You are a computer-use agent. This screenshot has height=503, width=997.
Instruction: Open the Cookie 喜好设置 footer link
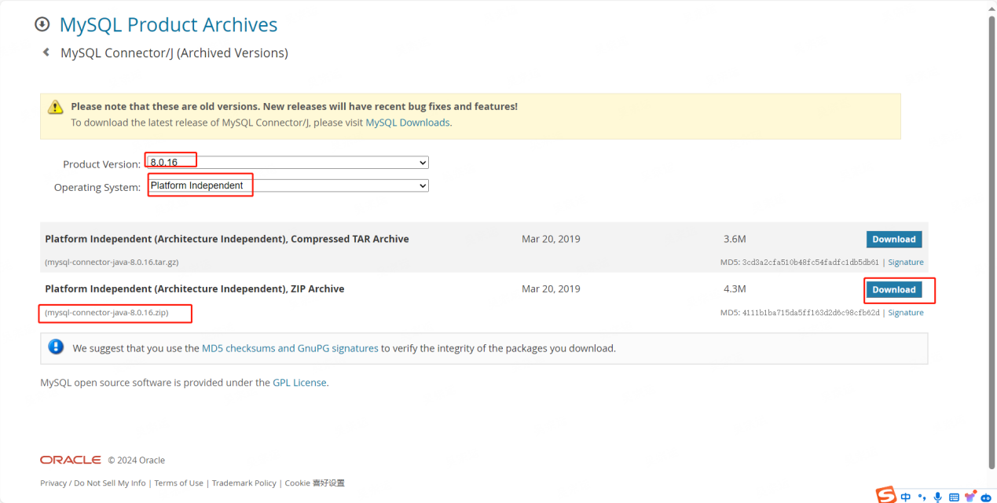314,483
